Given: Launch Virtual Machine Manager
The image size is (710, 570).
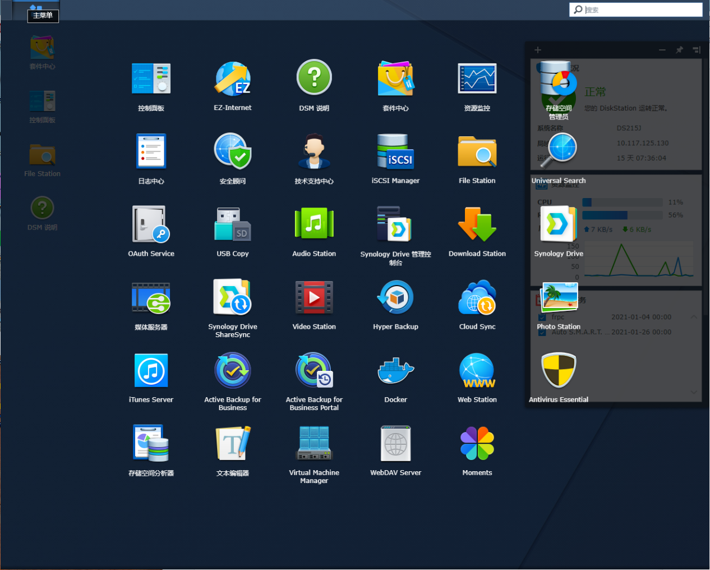Looking at the screenshot, I should 314,444.
